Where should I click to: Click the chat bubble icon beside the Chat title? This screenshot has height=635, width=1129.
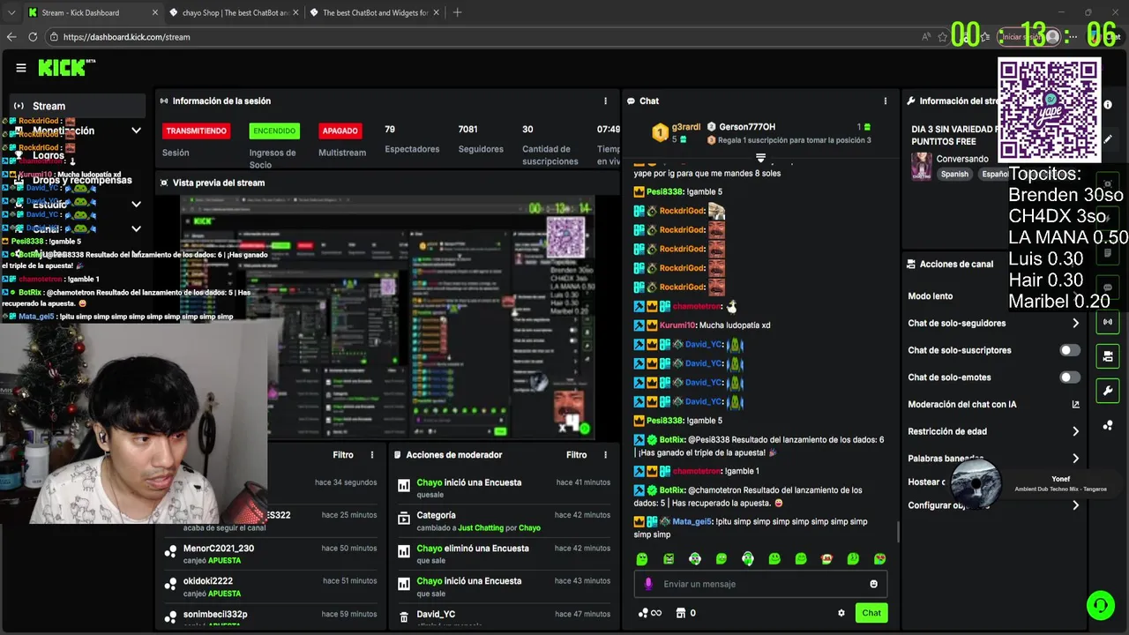click(x=632, y=101)
